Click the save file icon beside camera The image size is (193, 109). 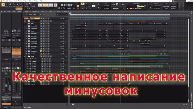click(x=117, y=5)
